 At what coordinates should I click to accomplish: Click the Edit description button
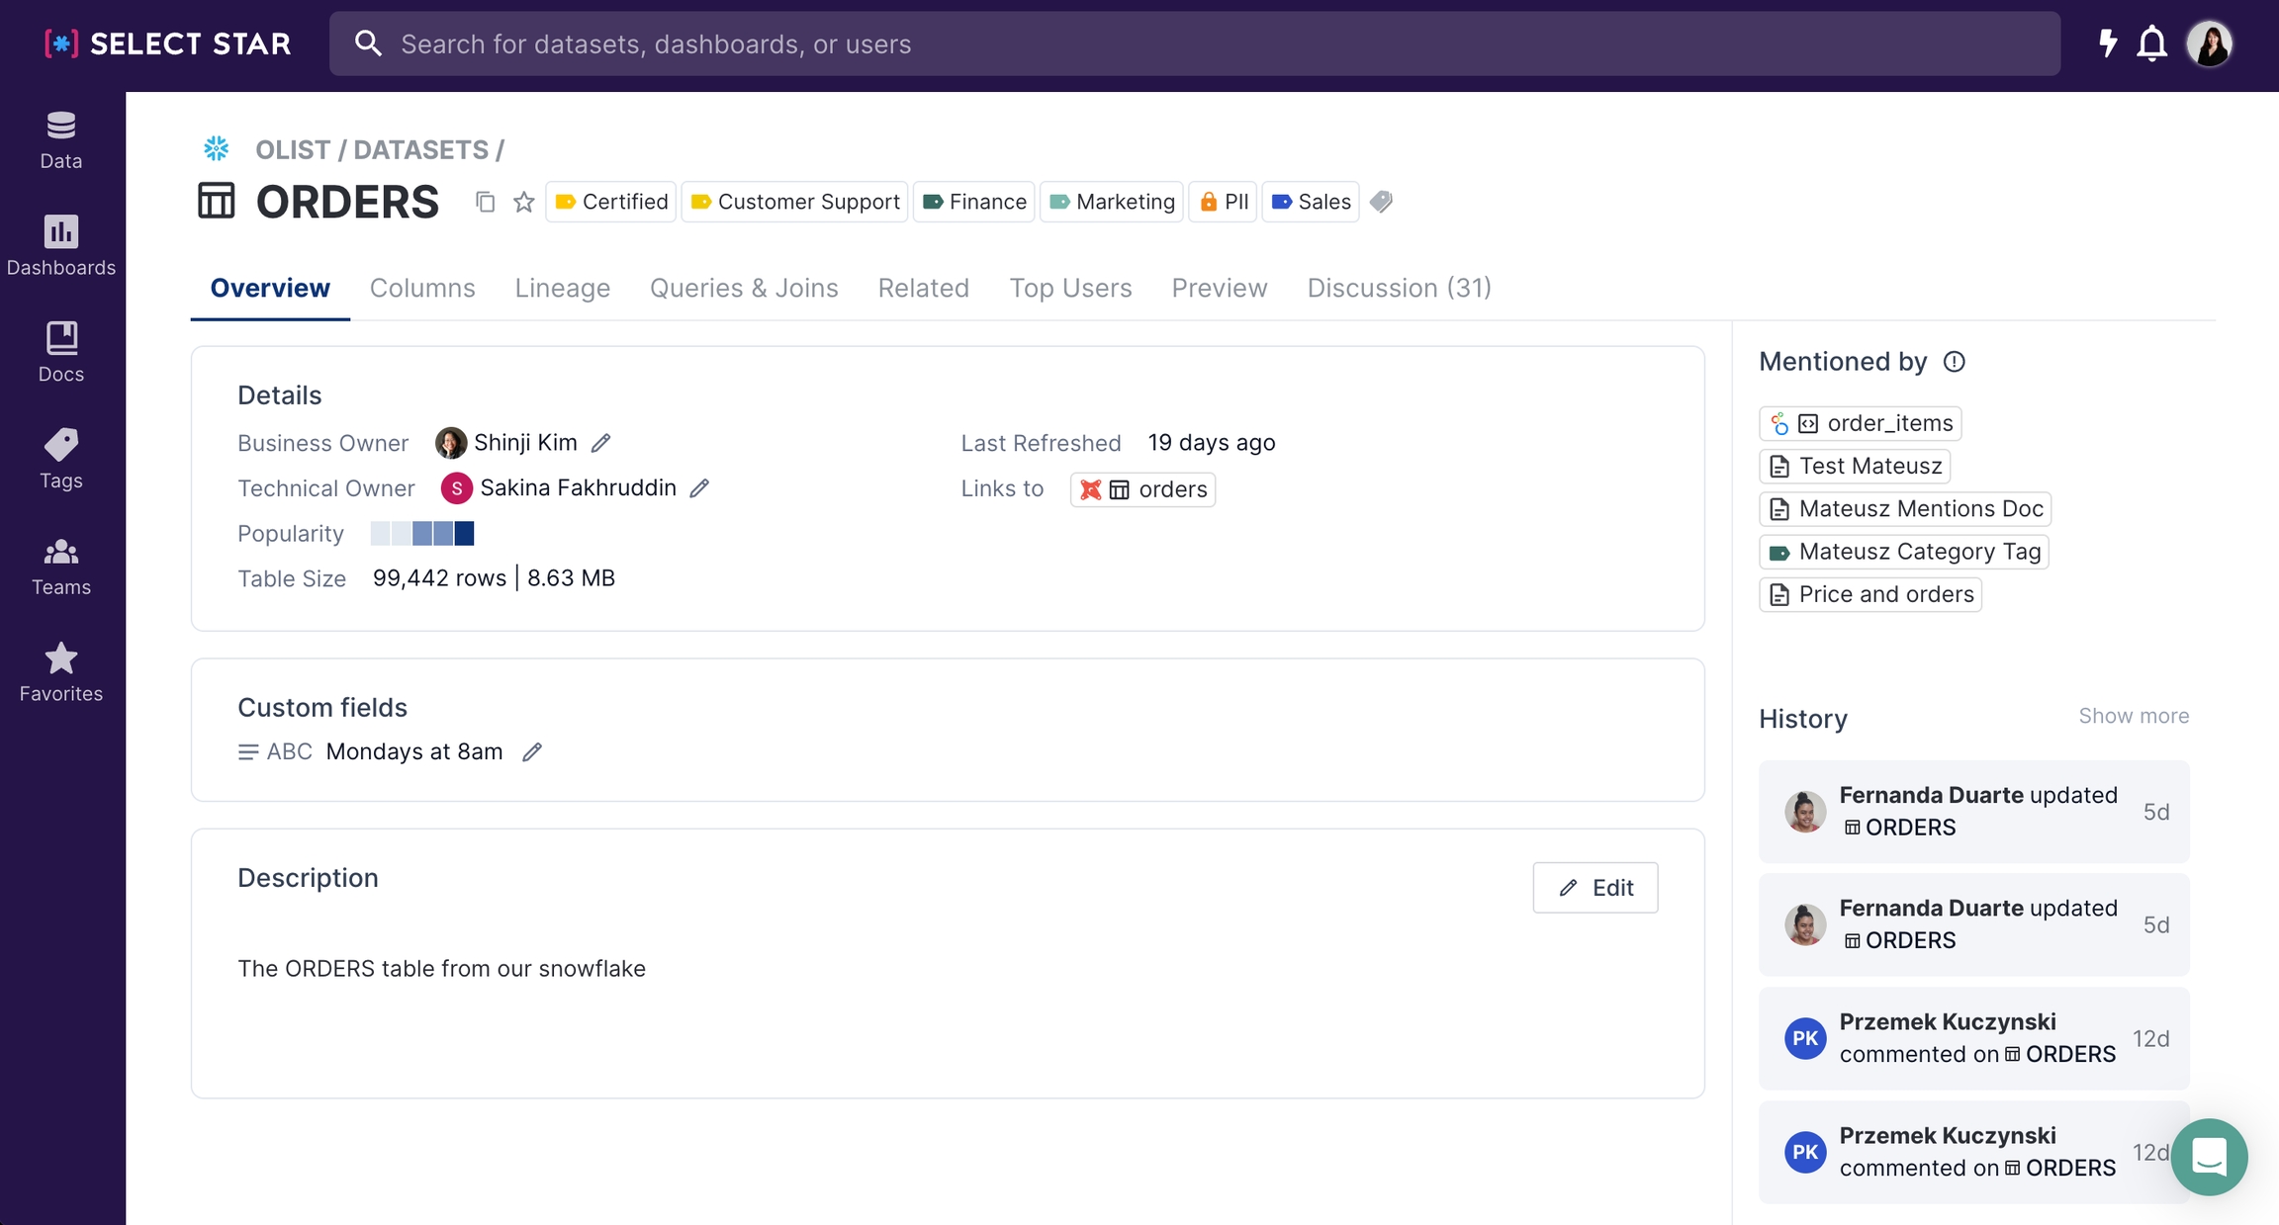(1595, 888)
